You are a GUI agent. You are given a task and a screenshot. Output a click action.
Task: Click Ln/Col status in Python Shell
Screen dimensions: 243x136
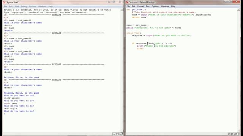(118, 134)
